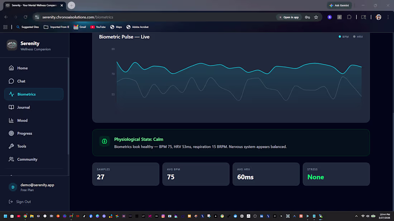Screen dimensions: 394x221
Task: Close the Serenity browser tab
Action: click(62, 5)
